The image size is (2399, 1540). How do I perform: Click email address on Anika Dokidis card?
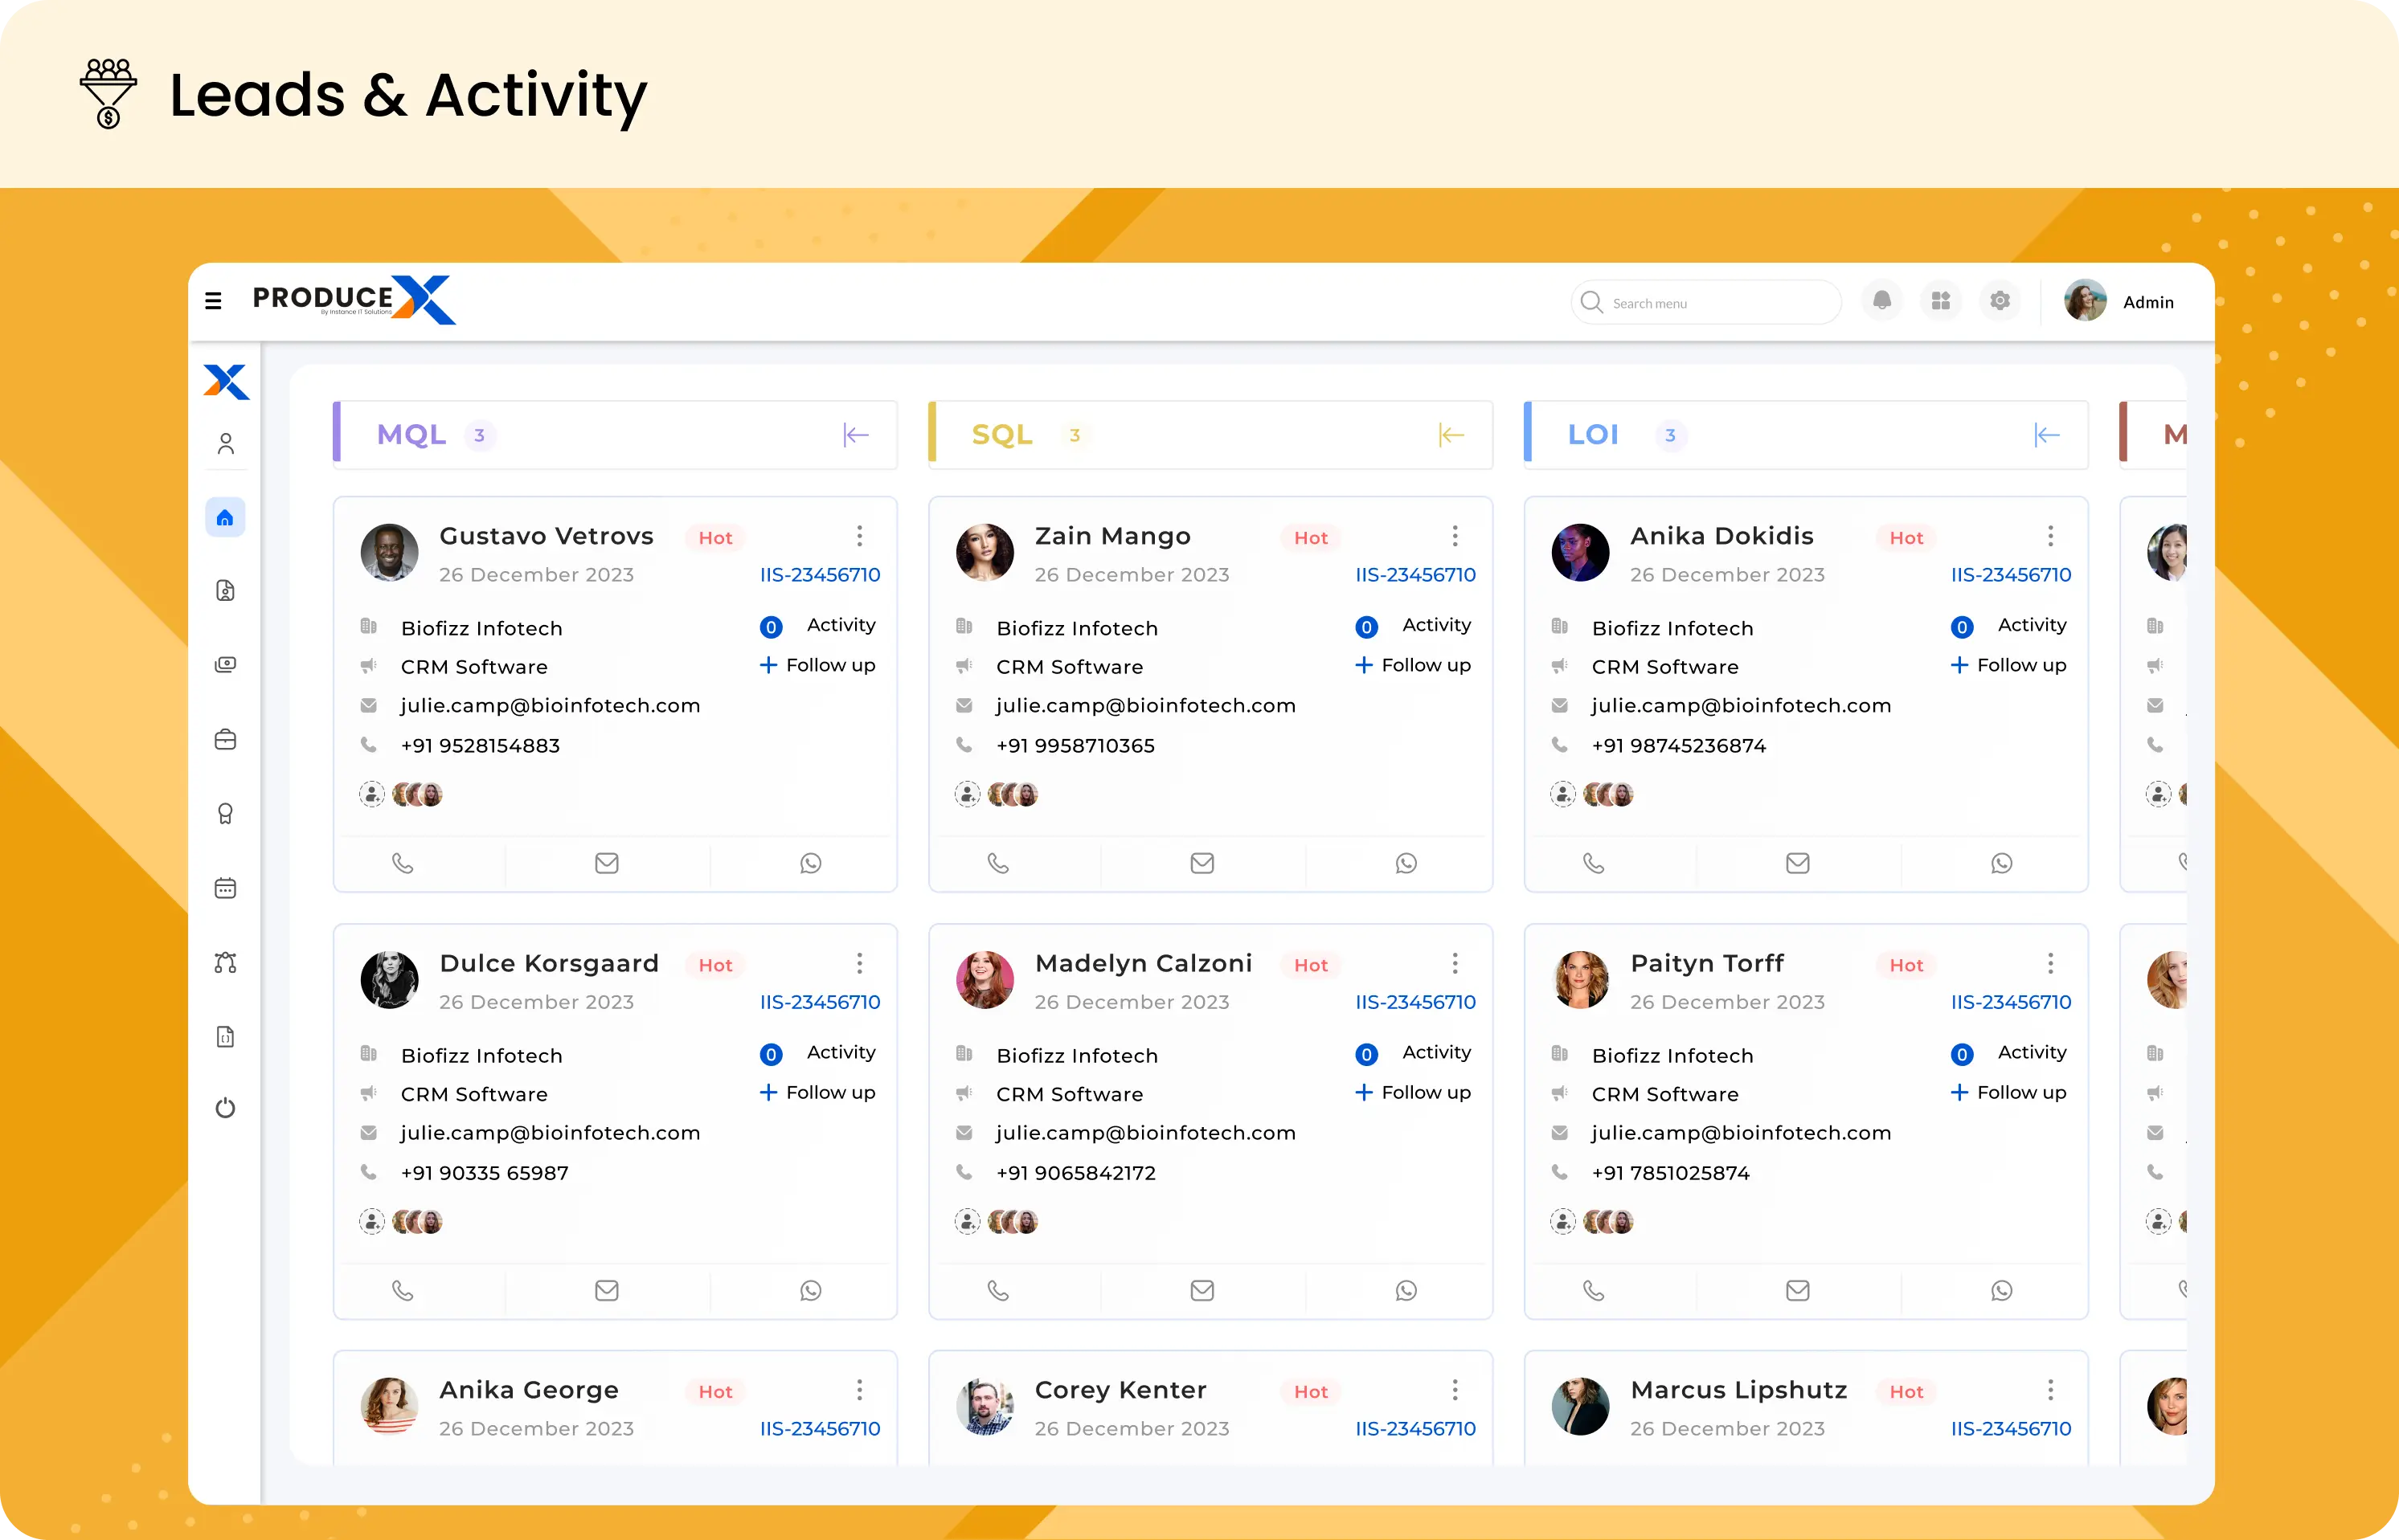point(1741,706)
